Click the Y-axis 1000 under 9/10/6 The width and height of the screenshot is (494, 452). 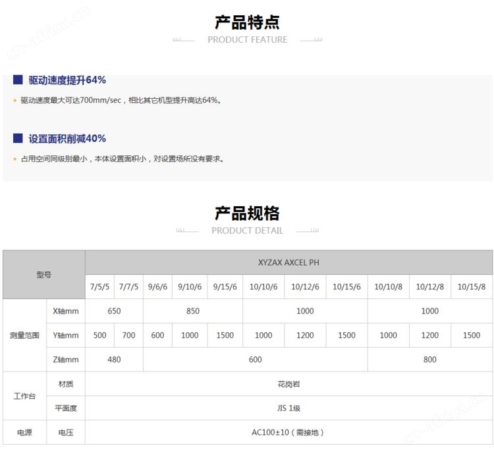190,335
